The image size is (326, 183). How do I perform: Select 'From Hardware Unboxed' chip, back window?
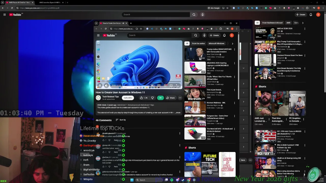point(272,23)
